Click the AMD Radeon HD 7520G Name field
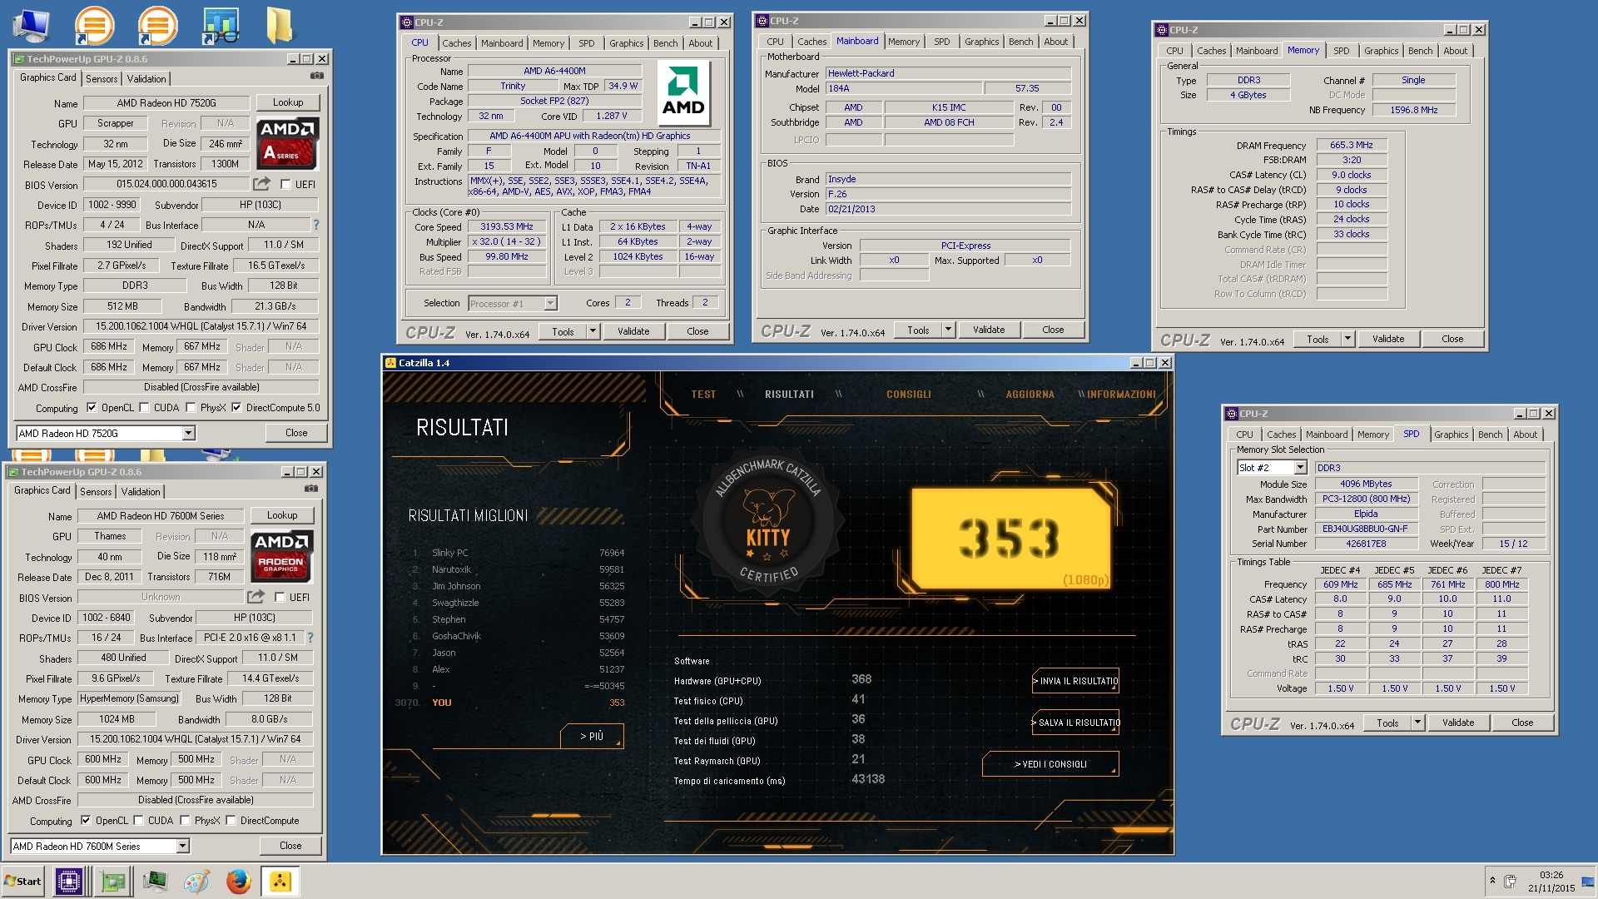1598x899 pixels. point(166,103)
